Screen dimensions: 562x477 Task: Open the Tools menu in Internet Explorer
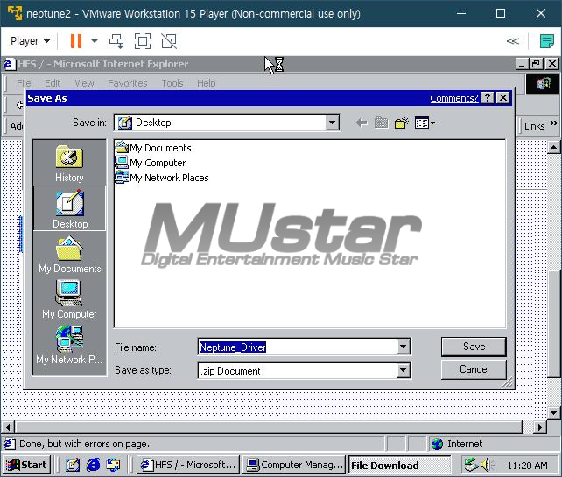[172, 83]
